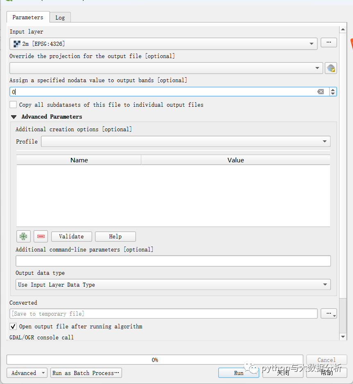Clear the nodata value field
353x384 pixels.
point(321,92)
